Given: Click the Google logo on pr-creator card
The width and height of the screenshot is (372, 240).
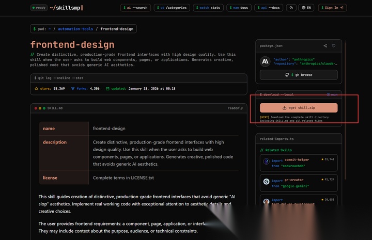Looking at the screenshot, I should 267,182.
